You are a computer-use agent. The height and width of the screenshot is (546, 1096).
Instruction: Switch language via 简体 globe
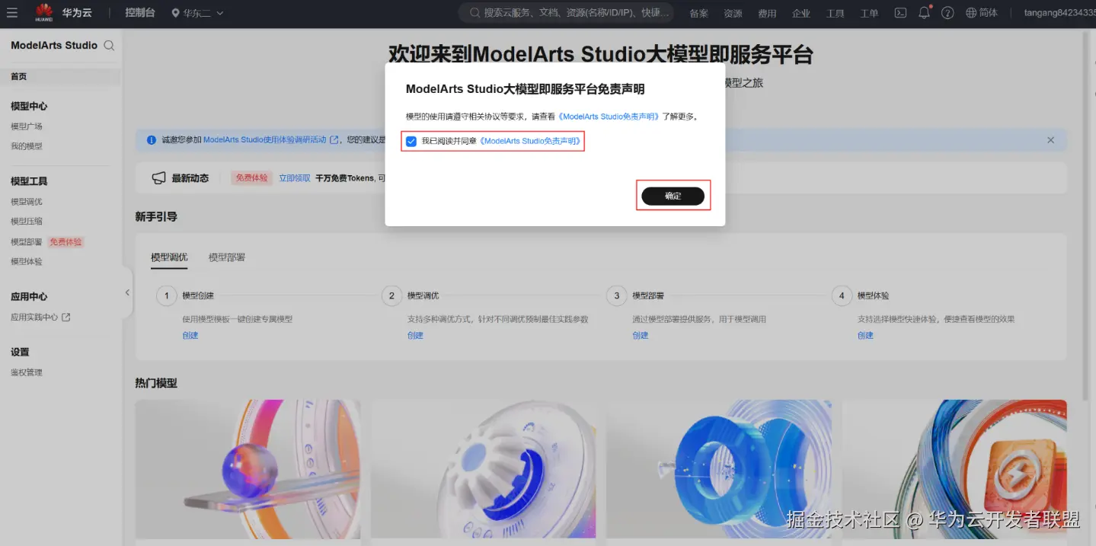click(982, 13)
